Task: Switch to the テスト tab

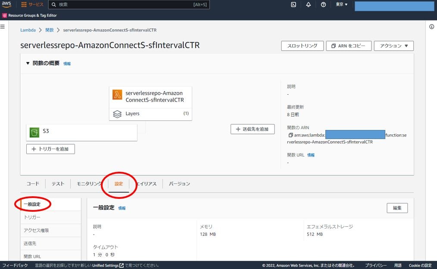Action: 58,184
